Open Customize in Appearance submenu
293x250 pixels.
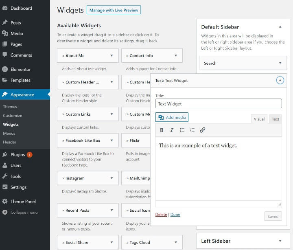click(x=13, y=116)
